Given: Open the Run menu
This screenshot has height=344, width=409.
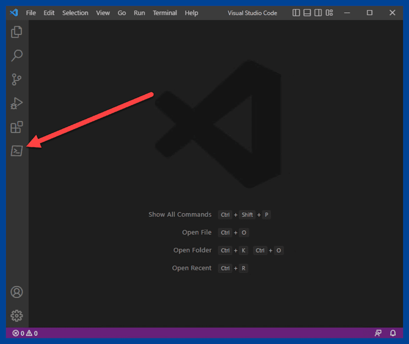Looking at the screenshot, I should click(139, 13).
